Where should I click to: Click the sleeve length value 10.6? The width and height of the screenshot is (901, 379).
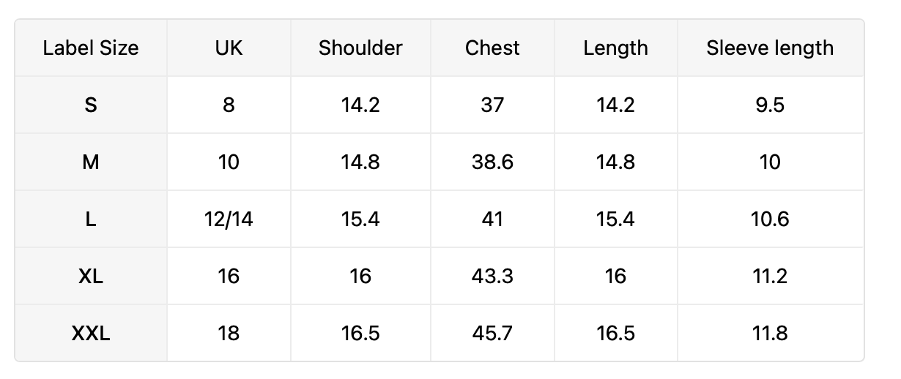click(771, 219)
